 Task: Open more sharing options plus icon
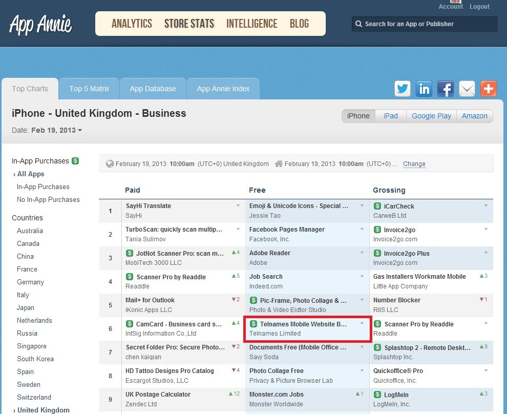(488, 89)
